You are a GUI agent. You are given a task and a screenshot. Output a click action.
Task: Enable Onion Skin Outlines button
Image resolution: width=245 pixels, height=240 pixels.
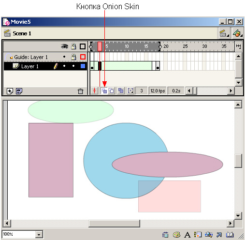click(111, 91)
